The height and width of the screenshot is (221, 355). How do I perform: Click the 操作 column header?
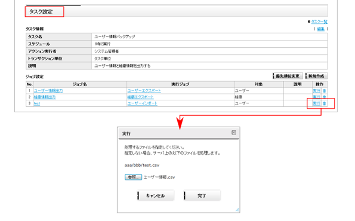[x=320, y=84]
